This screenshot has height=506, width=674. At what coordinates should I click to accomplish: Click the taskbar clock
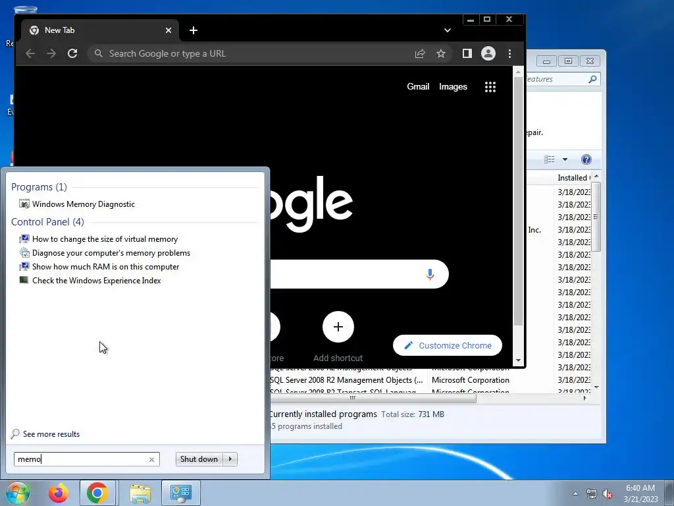click(640, 493)
